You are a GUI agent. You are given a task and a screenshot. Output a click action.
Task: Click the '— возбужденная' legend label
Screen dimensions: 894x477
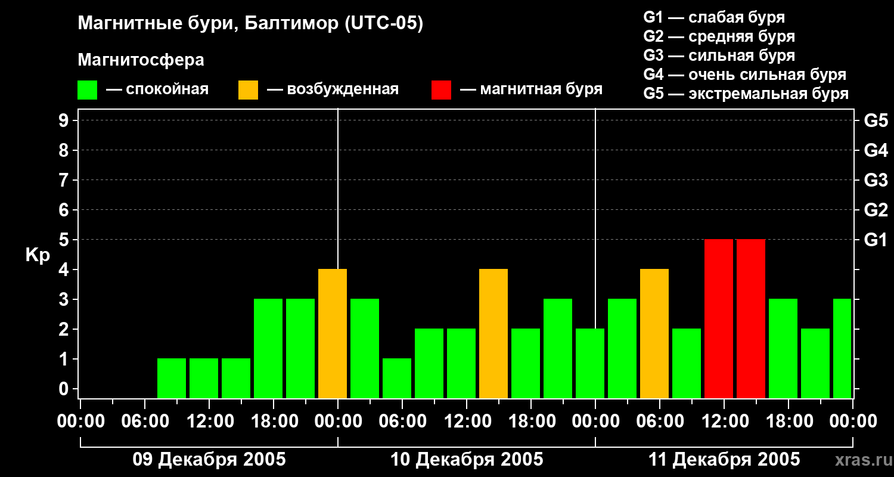pyautogui.click(x=333, y=89)
